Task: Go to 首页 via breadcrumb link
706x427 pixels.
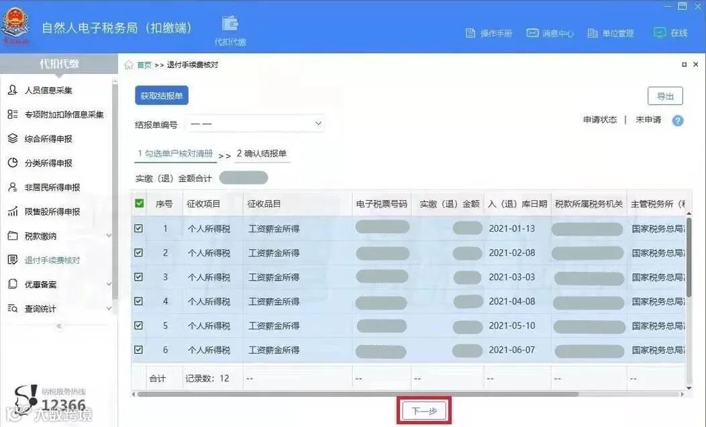Action: tap(144, 65)
